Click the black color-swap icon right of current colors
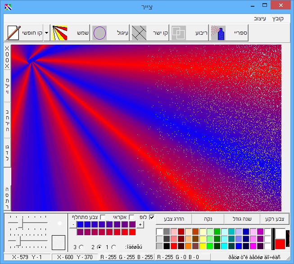Screen dimensions: 294x264 pyautogui.click(x=287, y=239)
